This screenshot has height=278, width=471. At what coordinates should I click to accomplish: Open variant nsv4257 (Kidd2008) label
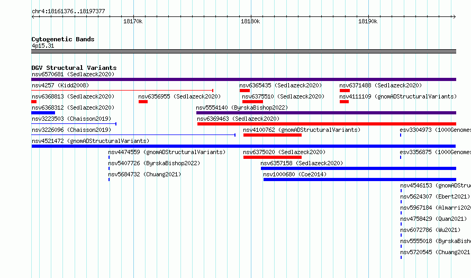click(x=60, y=85)
